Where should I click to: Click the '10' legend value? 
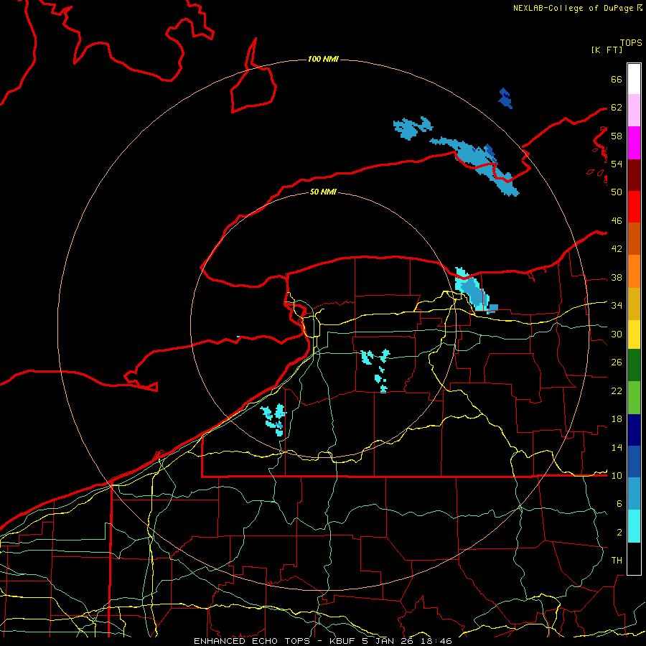617,476
